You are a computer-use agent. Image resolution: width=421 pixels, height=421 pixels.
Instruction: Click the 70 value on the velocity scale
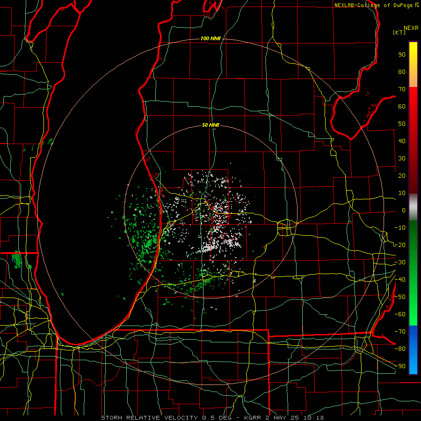[x=402, y=89]
